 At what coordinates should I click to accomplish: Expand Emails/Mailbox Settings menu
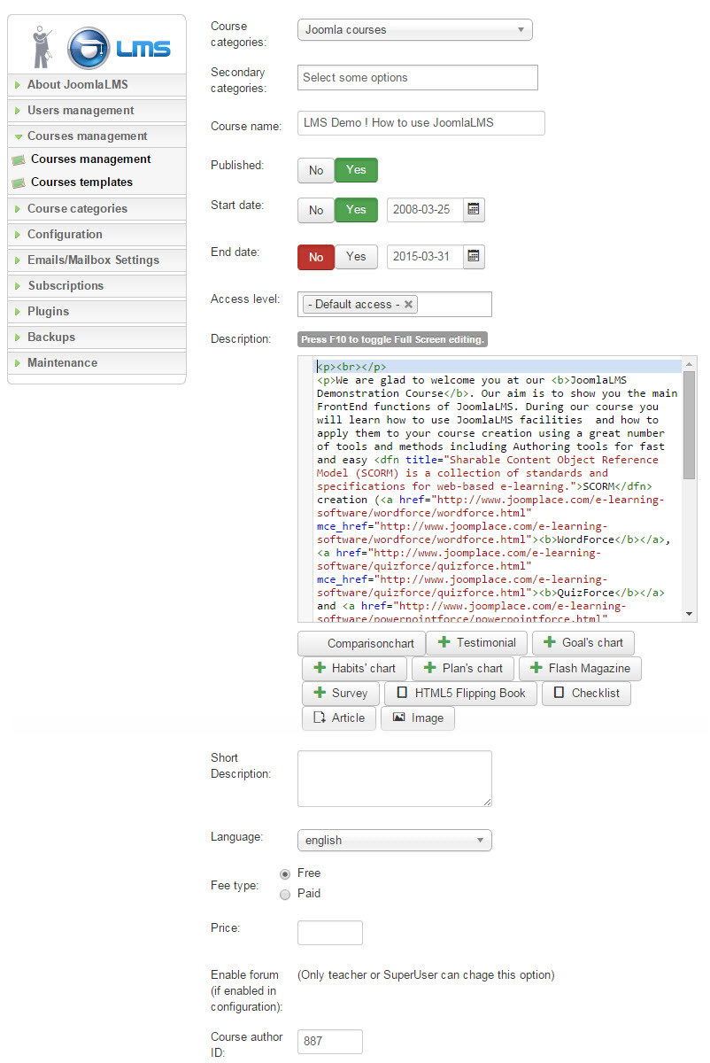(97, 260)
